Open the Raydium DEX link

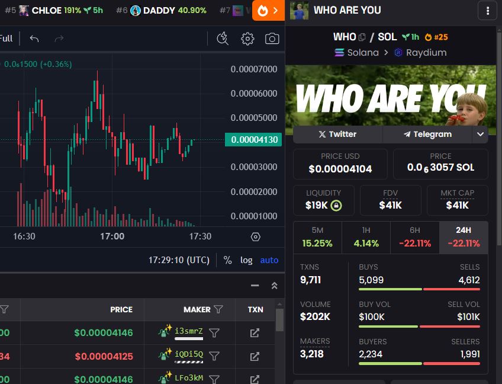(420, 53)
